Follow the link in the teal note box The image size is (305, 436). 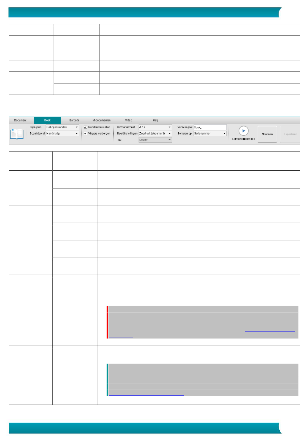coord(146,395)
